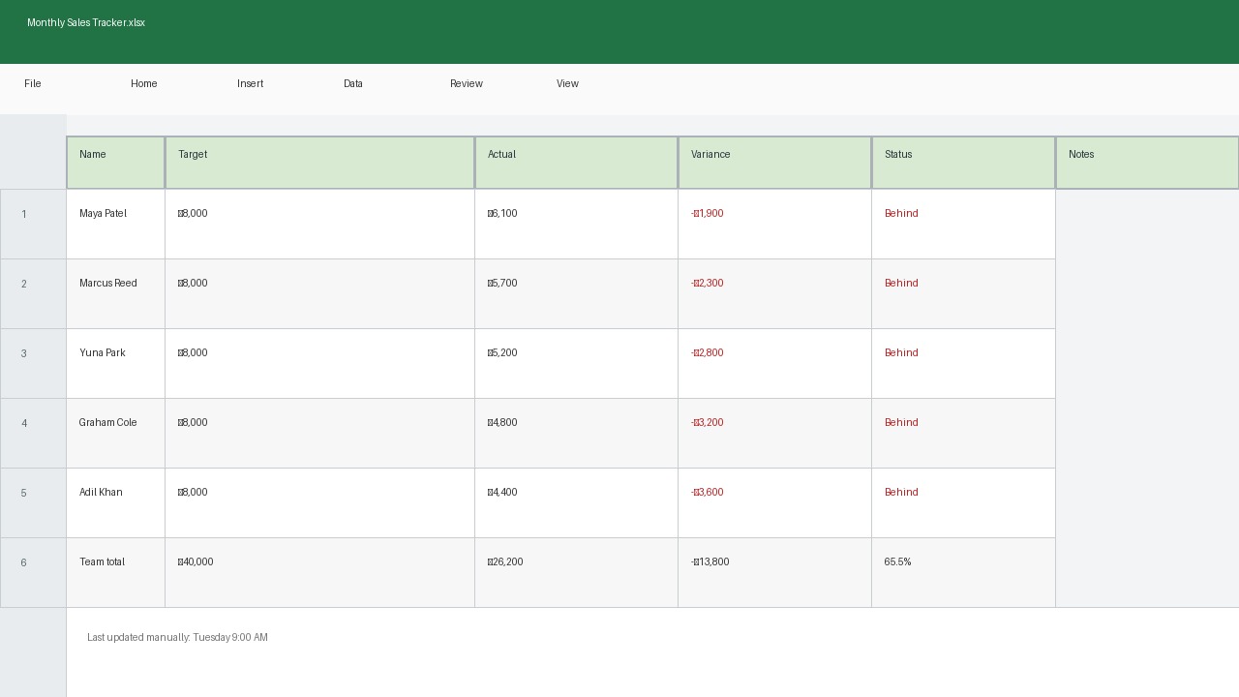
Task: Switch to the Home menu
Action: pyautogui.click(x=144, y=84)
